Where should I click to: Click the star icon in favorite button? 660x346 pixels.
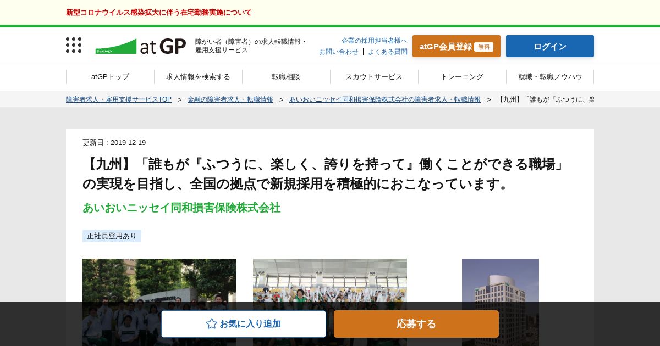click(212, 323)
